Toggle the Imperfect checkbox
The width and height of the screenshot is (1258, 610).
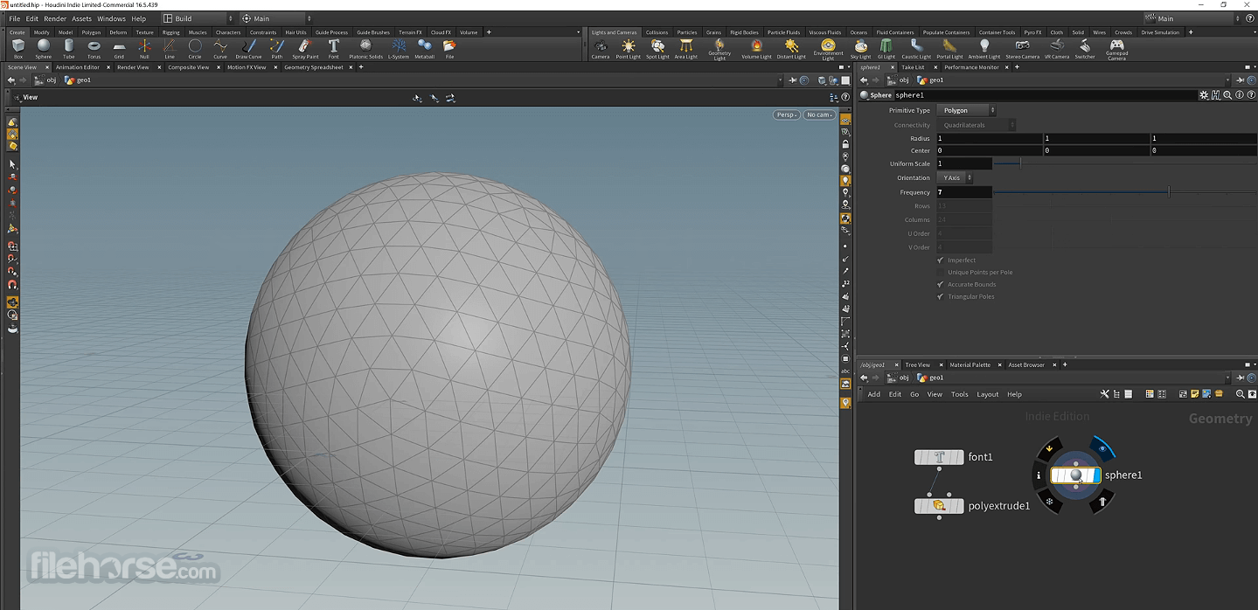[x=941, y=260]
